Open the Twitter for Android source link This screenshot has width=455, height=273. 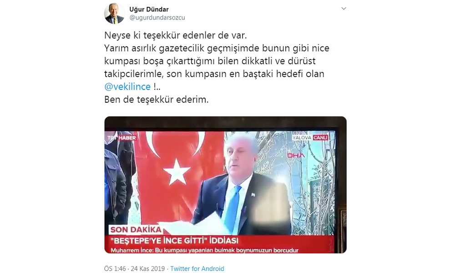[x=197, y=268]
